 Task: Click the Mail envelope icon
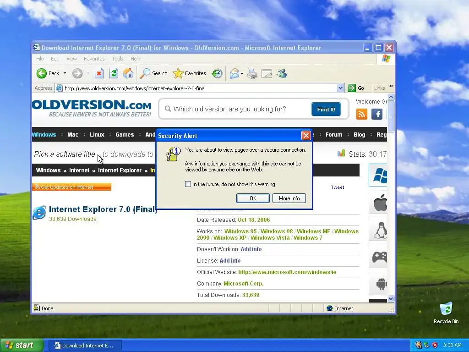click(x=234, y=73)
